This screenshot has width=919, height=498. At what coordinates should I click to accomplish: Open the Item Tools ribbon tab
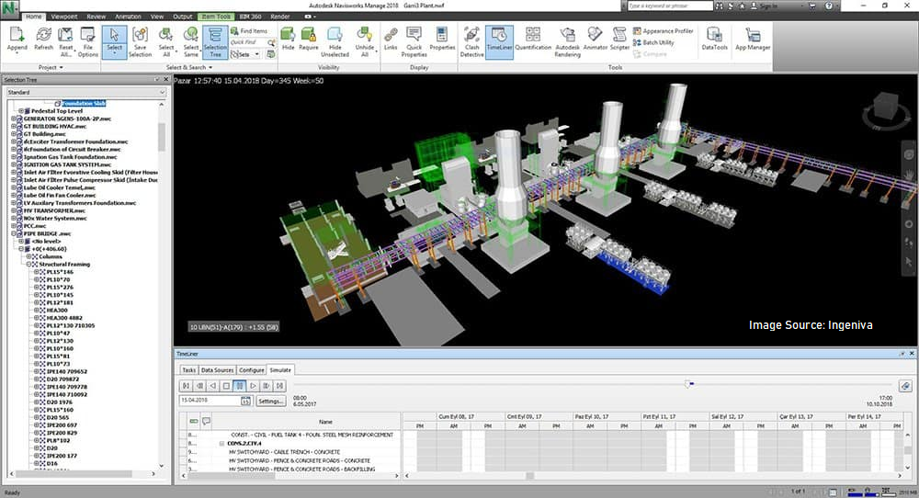click(216, 17)
